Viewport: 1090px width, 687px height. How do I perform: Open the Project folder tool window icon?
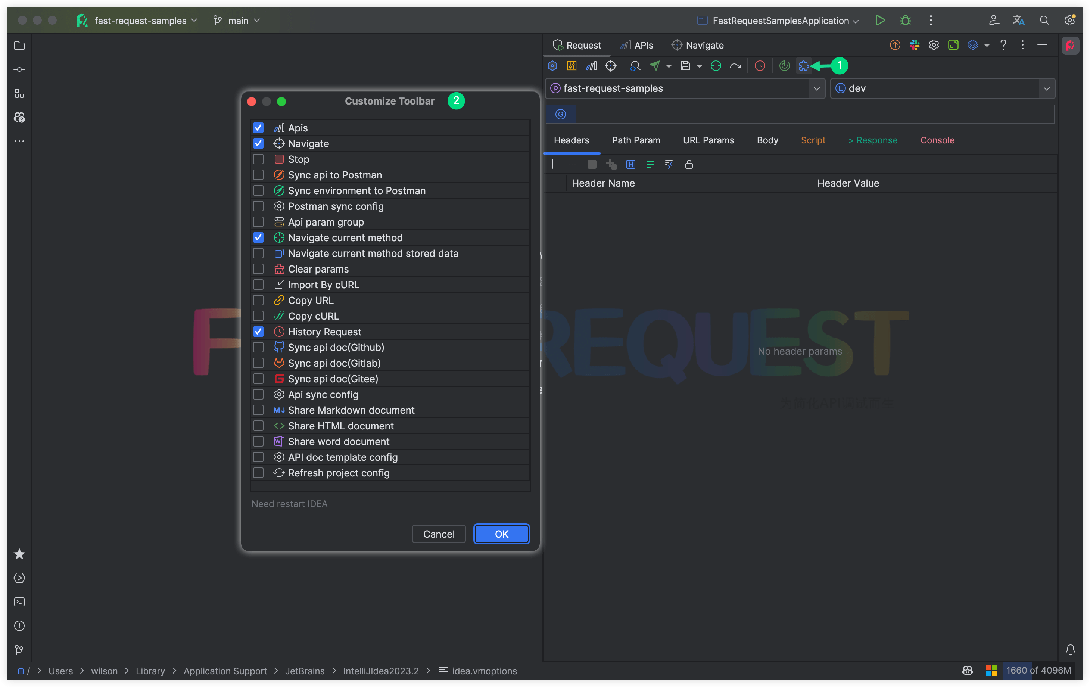pyautogui.click(x=19, y=46)
